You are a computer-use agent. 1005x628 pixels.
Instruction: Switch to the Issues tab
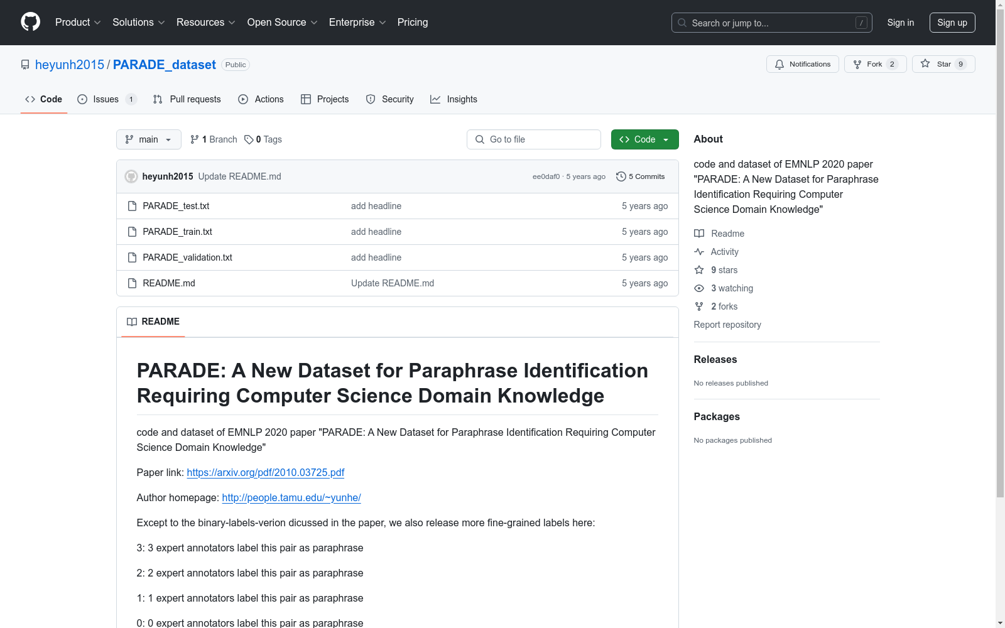click(x=107, y=99)
